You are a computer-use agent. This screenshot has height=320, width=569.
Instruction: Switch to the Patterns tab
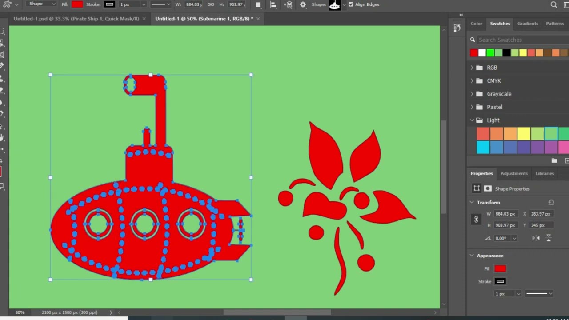(x=555, y=24)
